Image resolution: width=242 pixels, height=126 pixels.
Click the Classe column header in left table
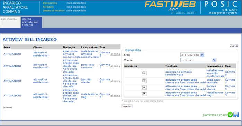[x=37, y=47]
